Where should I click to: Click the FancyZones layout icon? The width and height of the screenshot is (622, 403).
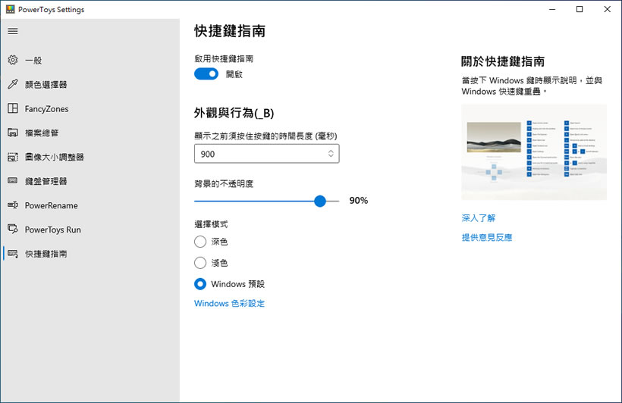pyautogui.click(x=13, y=108)
